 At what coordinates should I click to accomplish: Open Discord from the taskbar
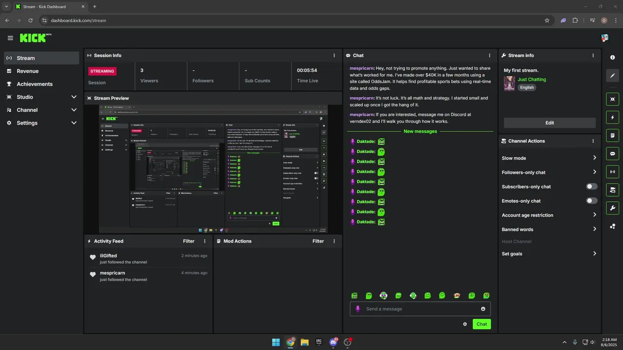coord(333,342)
